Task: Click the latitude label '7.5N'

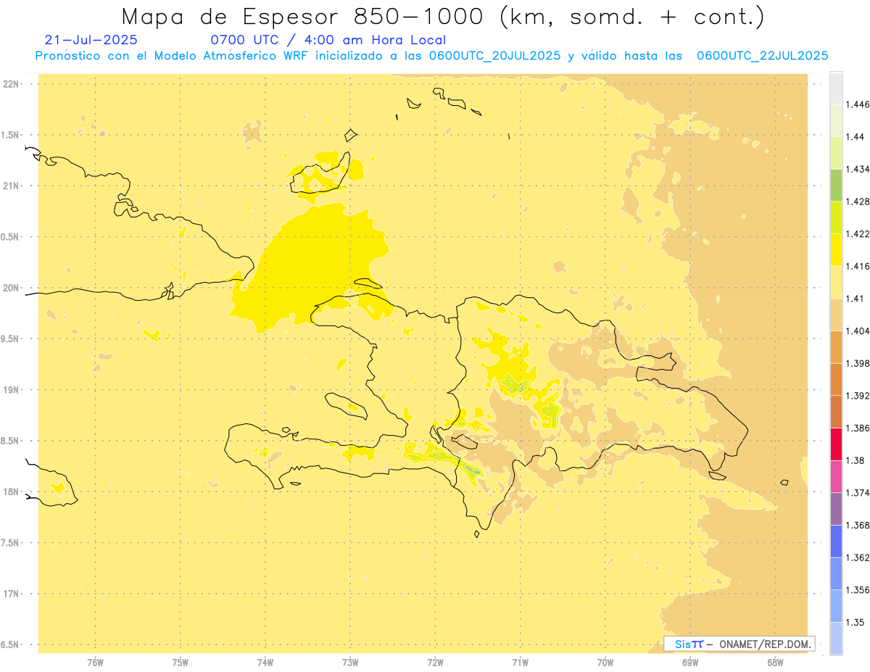Action: tap(10, 543)
